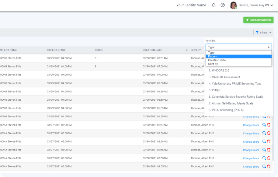This screenshot has width=278, height=177.
Task: Click the Send Assessments button
Action: click(x=258, y=20)
